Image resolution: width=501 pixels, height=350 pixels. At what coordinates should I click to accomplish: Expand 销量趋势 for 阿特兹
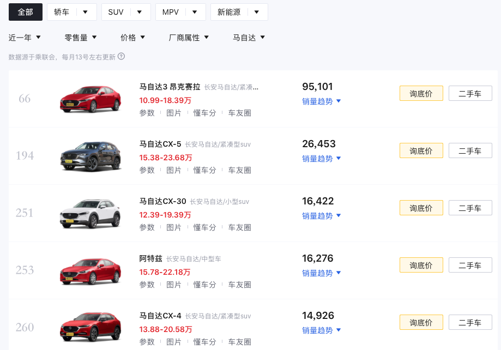coord(322,273)
